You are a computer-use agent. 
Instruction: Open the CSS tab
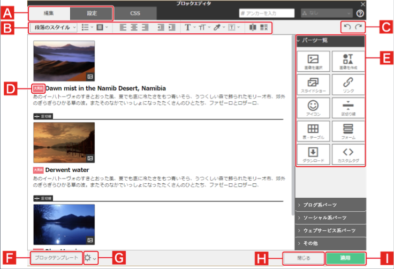click(135, 13)
